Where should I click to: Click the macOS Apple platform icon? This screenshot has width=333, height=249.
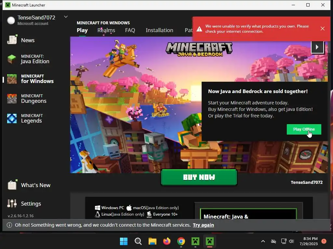pyautogui.click(x=129, y=208)
